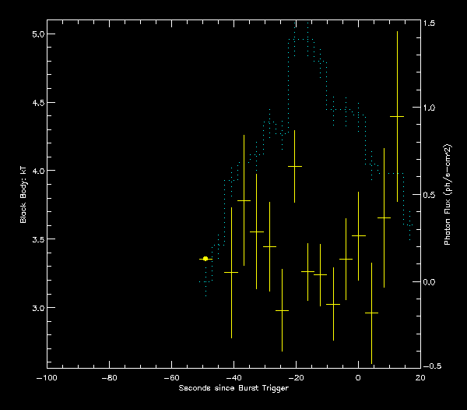Click the -80 tick label on x-axis

(109, 377)
